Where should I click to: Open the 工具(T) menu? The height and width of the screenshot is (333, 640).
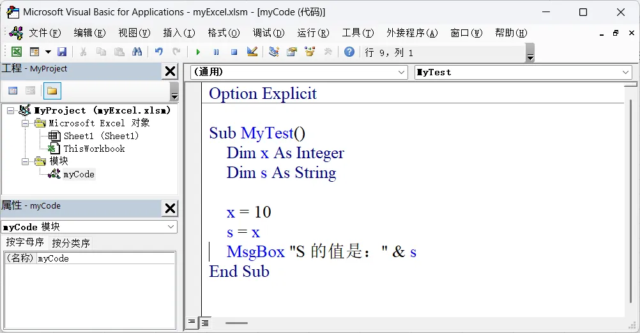(x=358, y=33)
